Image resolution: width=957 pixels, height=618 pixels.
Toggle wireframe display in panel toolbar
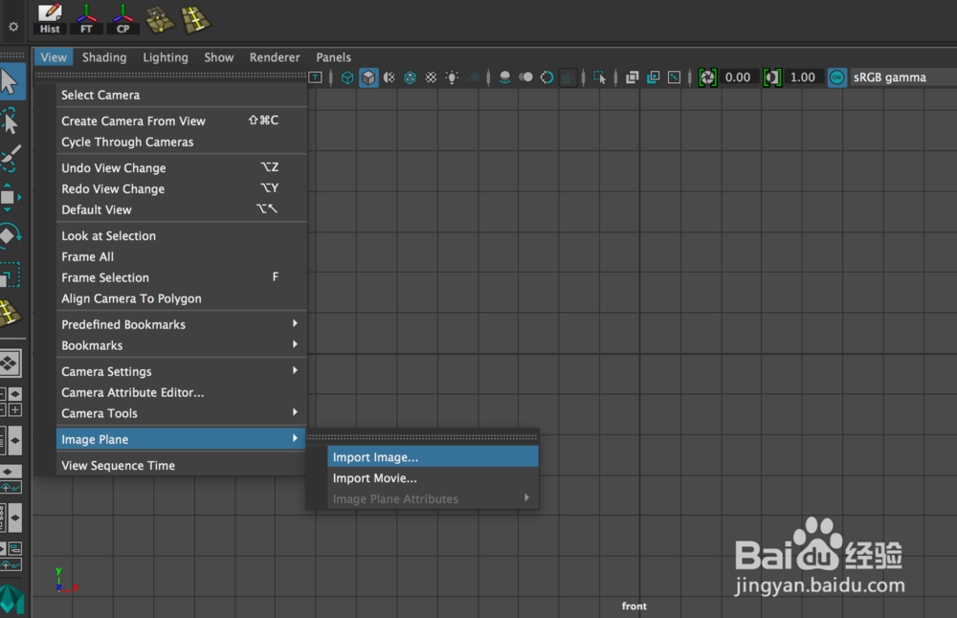(347, 77)
